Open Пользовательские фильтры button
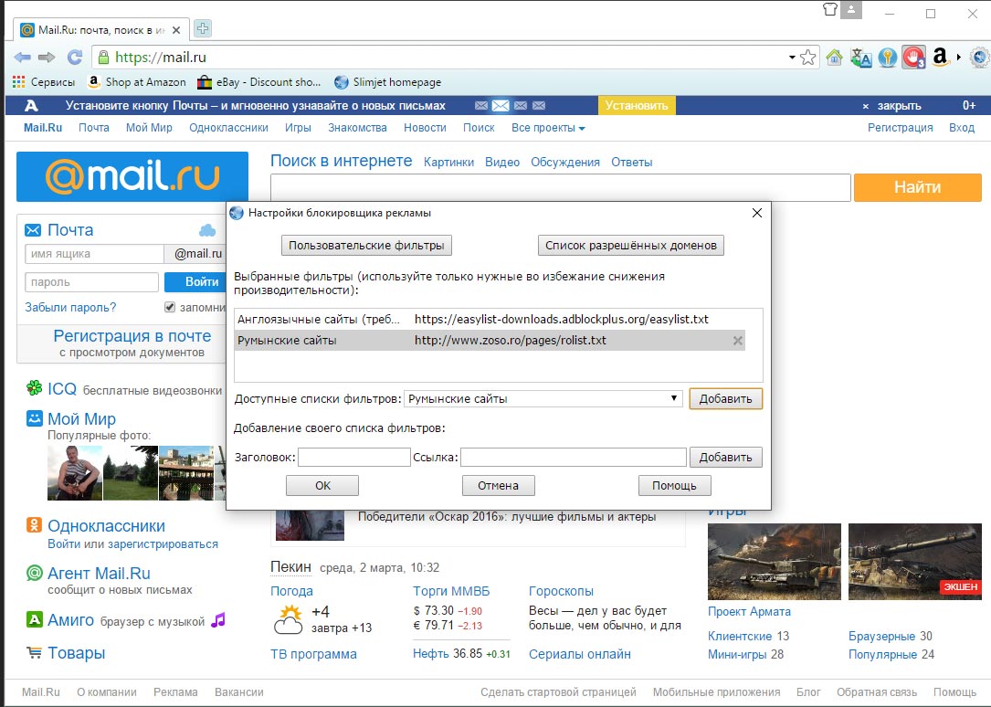The height and width of the screenshot is (707, 991). (x=366, y=245)
